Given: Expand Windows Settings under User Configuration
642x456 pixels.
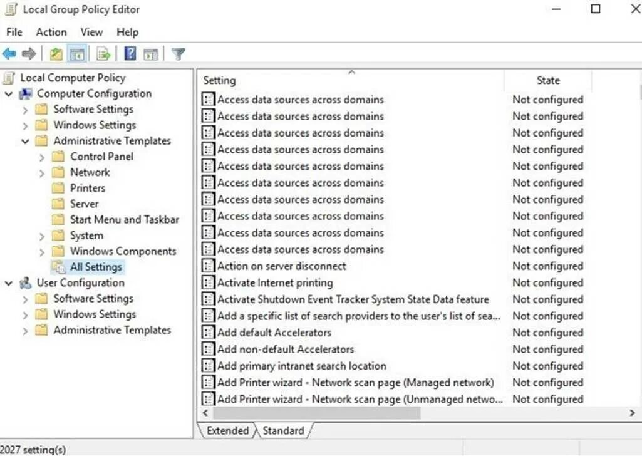Looking at the screenshot, I should [25, 315].
